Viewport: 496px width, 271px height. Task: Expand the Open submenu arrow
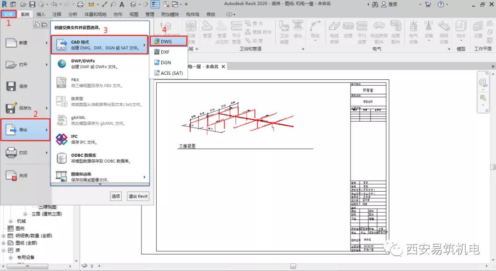click(x=46, y=65)
